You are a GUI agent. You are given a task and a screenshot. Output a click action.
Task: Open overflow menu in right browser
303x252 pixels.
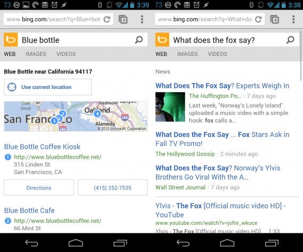(293, 19)
